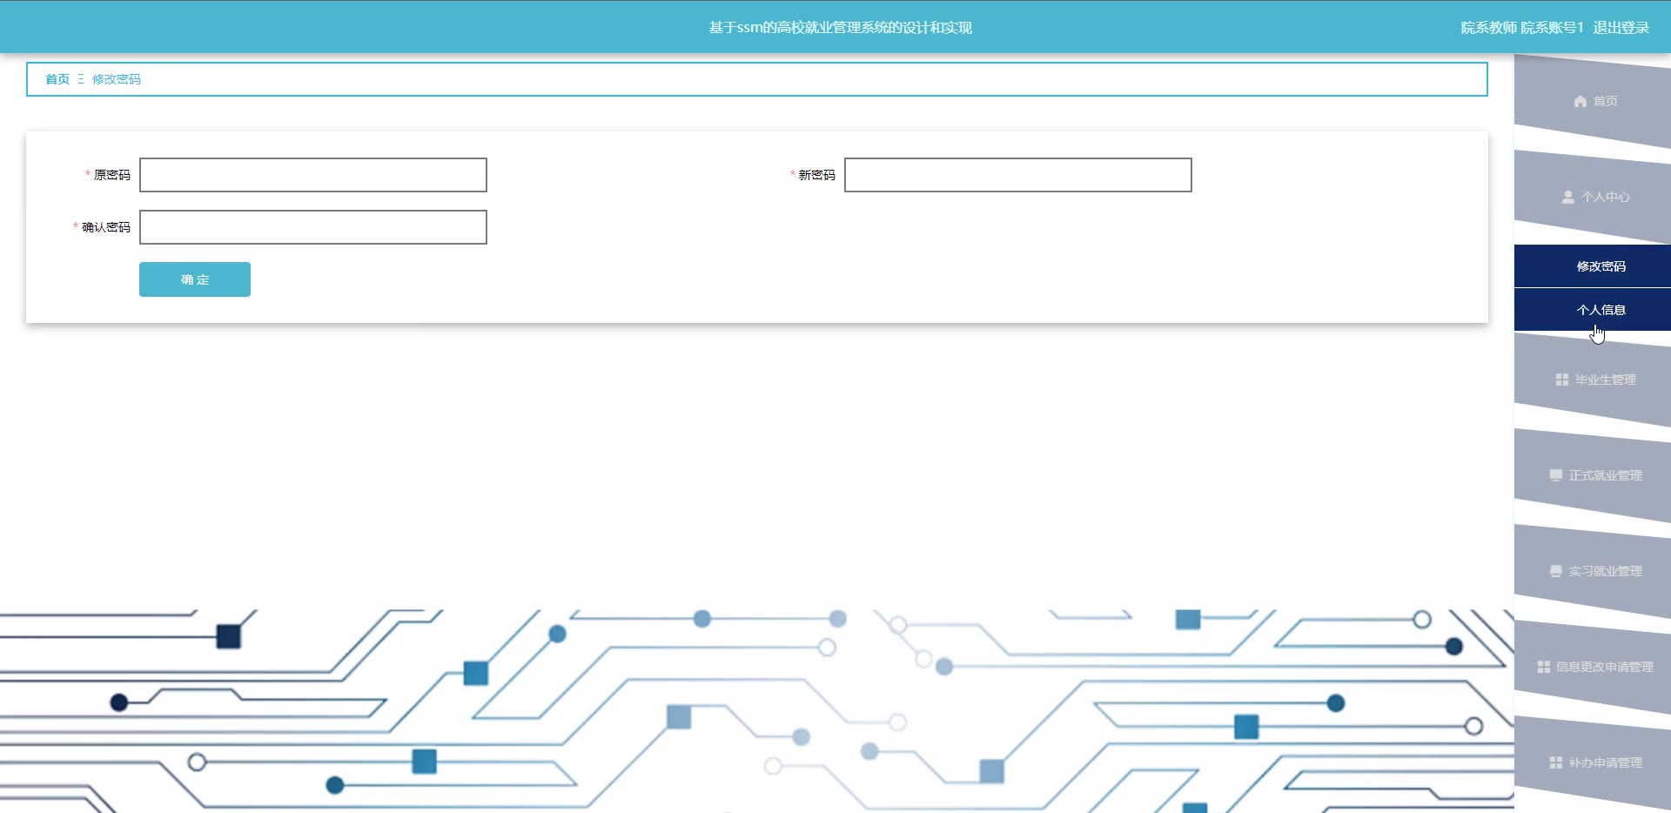1671x813 pixels.
Task: Expand the 个人中心 sidebar menu
Action: (1606, 197)
